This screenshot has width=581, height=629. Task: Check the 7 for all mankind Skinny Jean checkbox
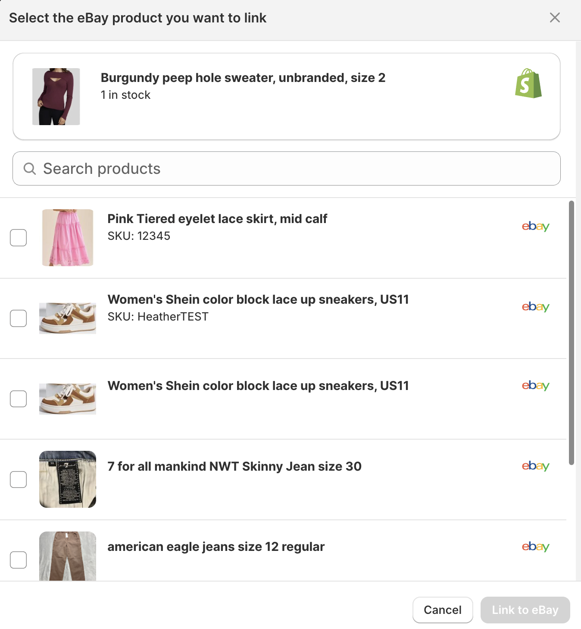pyautogui.click(x=18, y=479)
